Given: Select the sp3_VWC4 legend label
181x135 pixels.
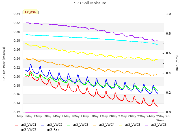Looking at the screenshot, I should coord(107,125).
